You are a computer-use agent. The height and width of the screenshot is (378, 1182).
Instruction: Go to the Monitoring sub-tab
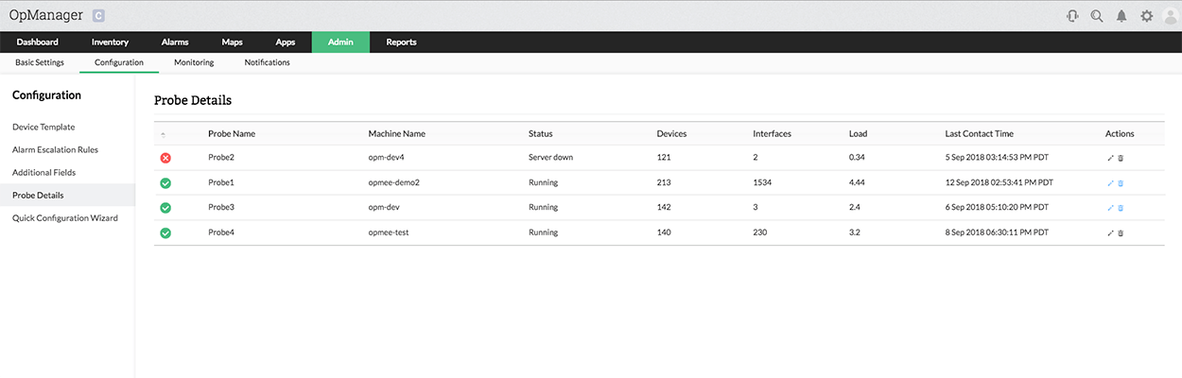[x=194, y=63]
